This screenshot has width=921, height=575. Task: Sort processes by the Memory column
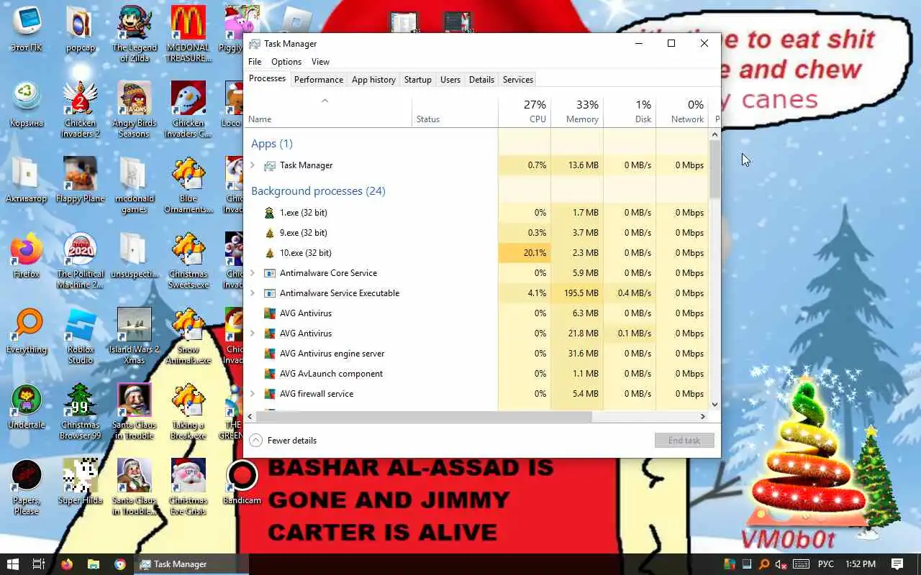(x=577, y=111)
